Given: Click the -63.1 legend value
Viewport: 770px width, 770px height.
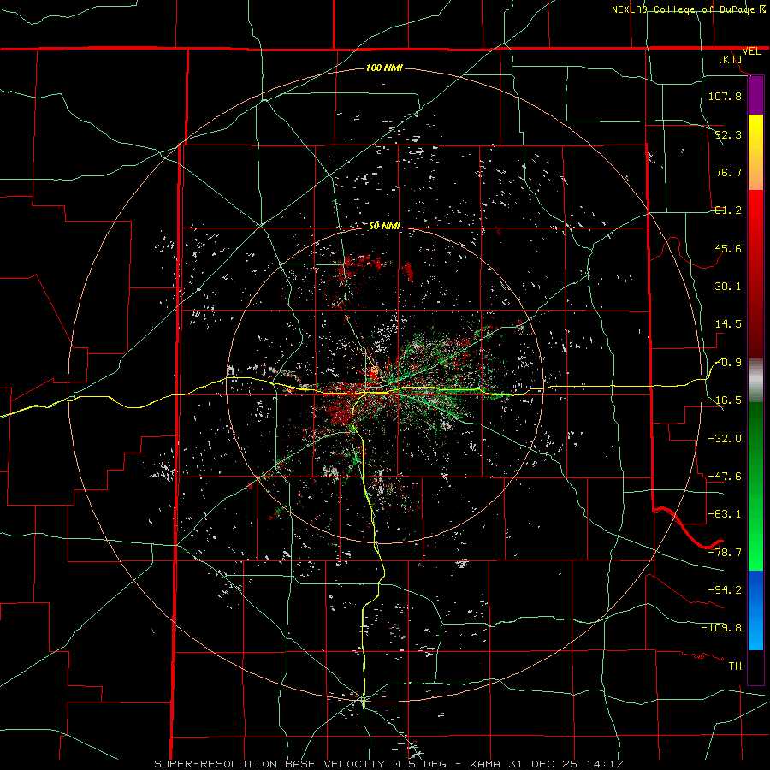Looking at the screenshot, I should pos(725,514).
